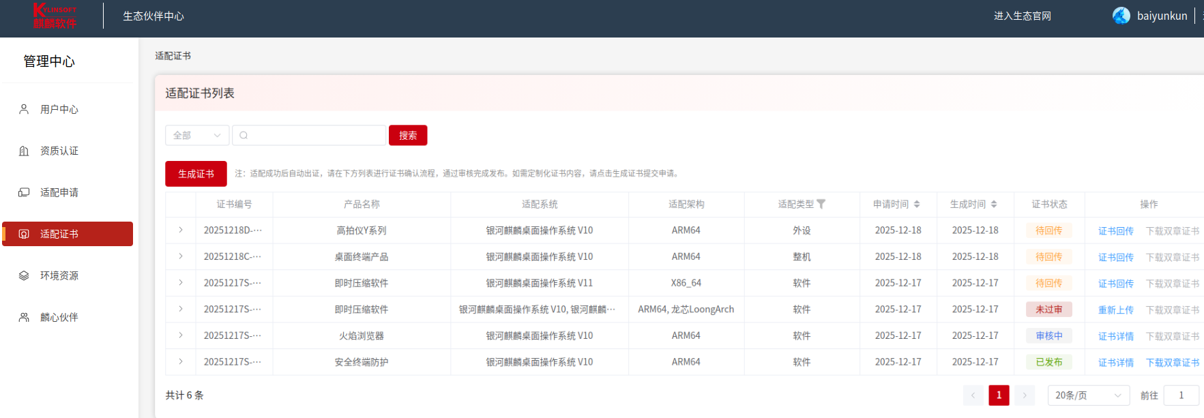Click the 资质认证 building icon in sidebar
This screenshot has width=1204, height=418.
click(24, 151)
